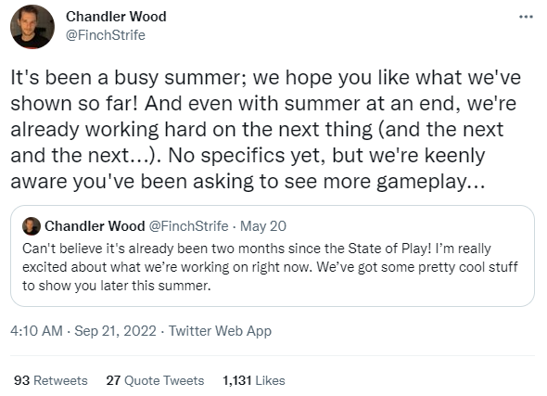Open the @FinchStrife handle under the author name
The height and width of the screenshot is (396, 547).
[106, 35]
